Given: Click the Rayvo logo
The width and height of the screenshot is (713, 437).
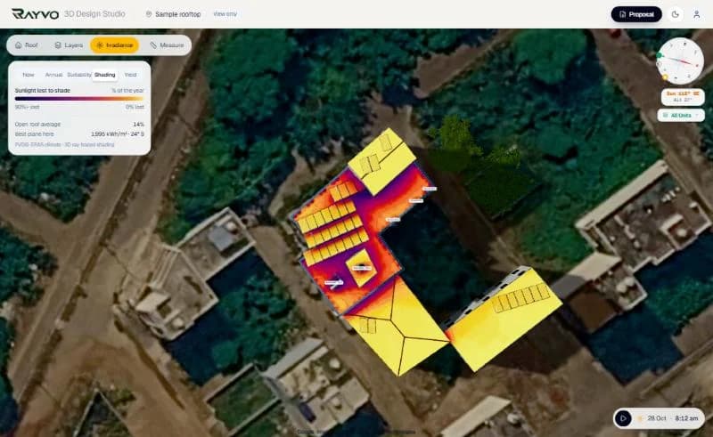Looking at the screenshot, I should pyautogui.click(x=35, y=14).
